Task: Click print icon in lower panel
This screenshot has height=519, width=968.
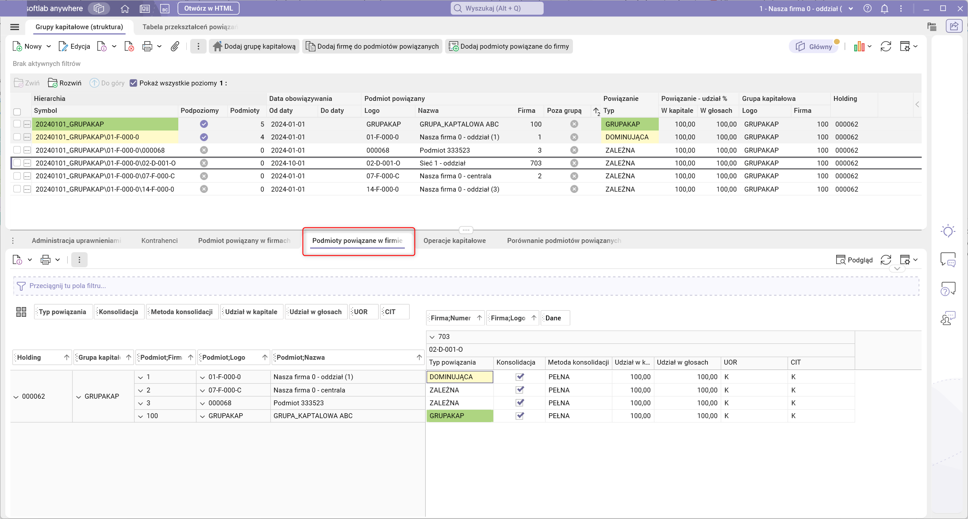Action: pos(46,260)
